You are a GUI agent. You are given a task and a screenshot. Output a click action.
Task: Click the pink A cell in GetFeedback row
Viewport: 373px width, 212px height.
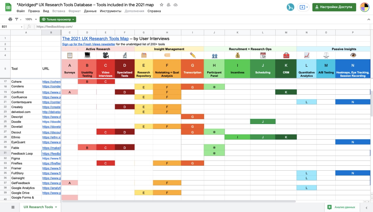[70, 183]
